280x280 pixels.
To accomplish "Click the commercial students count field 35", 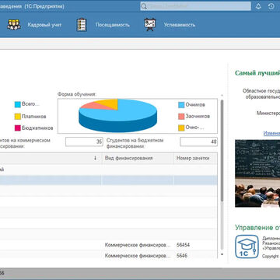I will point(84,142).
